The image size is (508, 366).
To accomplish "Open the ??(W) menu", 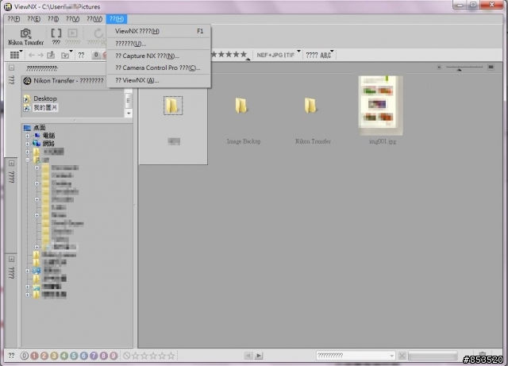I will [x=94, y=19].
